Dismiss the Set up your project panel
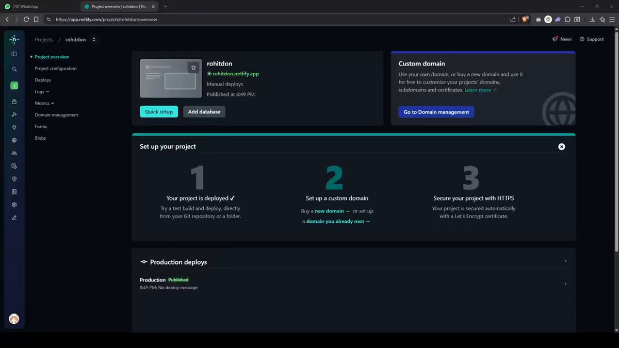Viewport: 619px width, 348px height. [562, 146]
